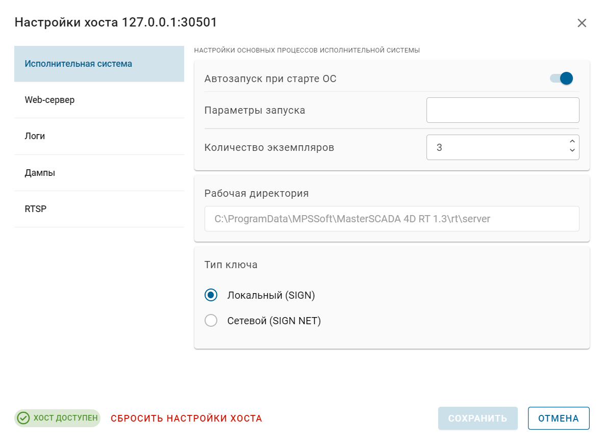Click the СОХРАНИТЬ button

[477, 418]
